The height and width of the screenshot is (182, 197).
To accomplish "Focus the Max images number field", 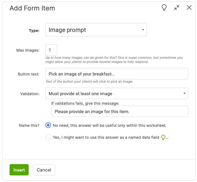I will (x=51, y=50).
